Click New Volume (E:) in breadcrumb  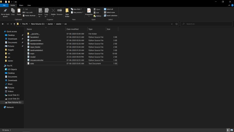tap(38, 24)
